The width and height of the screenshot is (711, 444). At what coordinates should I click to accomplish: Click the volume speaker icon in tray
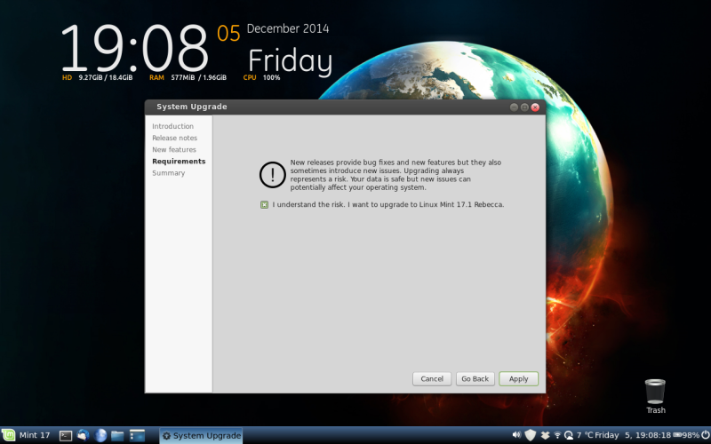pyautogui.click(x=516, y=435)
